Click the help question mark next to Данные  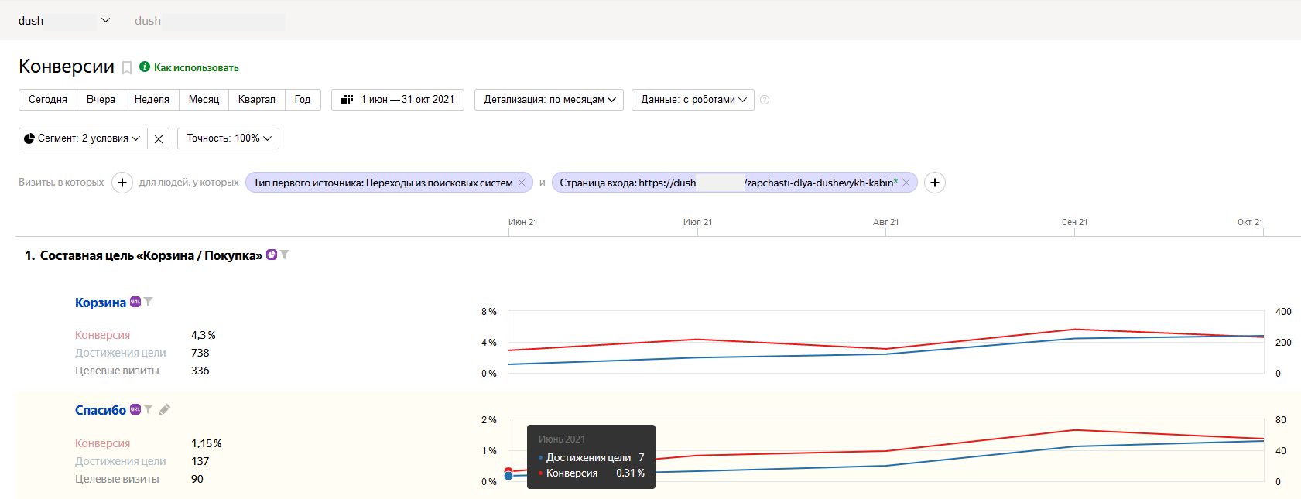[765, 100]
